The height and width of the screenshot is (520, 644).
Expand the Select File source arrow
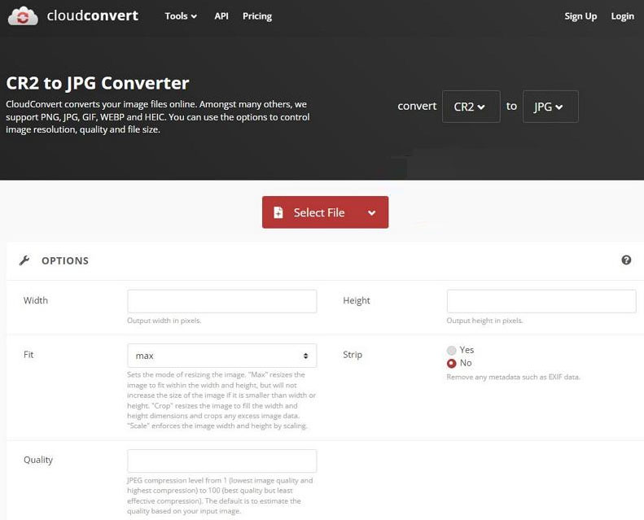point(372,212)
